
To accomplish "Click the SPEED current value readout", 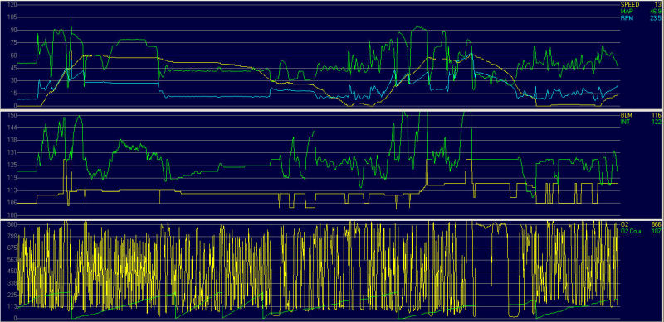I will click(x=658, y=4).
